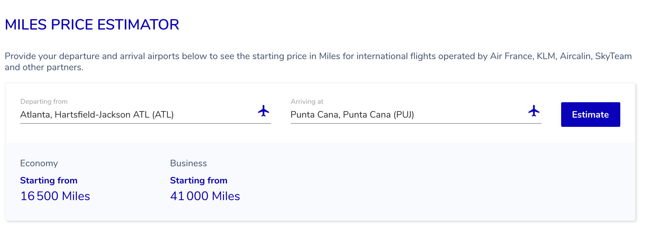Image resolution: width=648 pixels, height=242 pixels.
Task: Click the airplane icon in Departing from field
Action: point(263,111)
